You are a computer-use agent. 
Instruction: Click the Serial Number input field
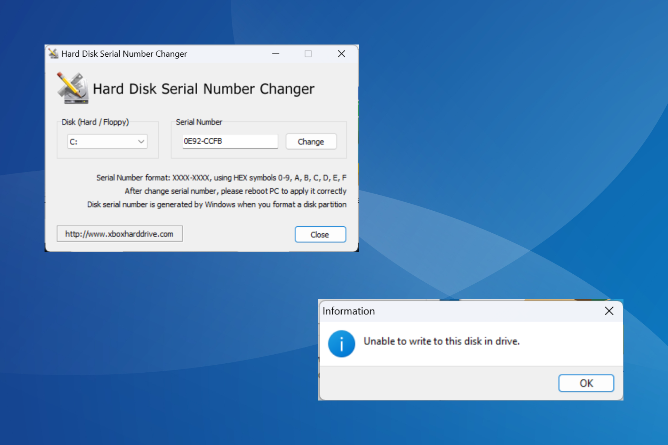pos(230,141)
